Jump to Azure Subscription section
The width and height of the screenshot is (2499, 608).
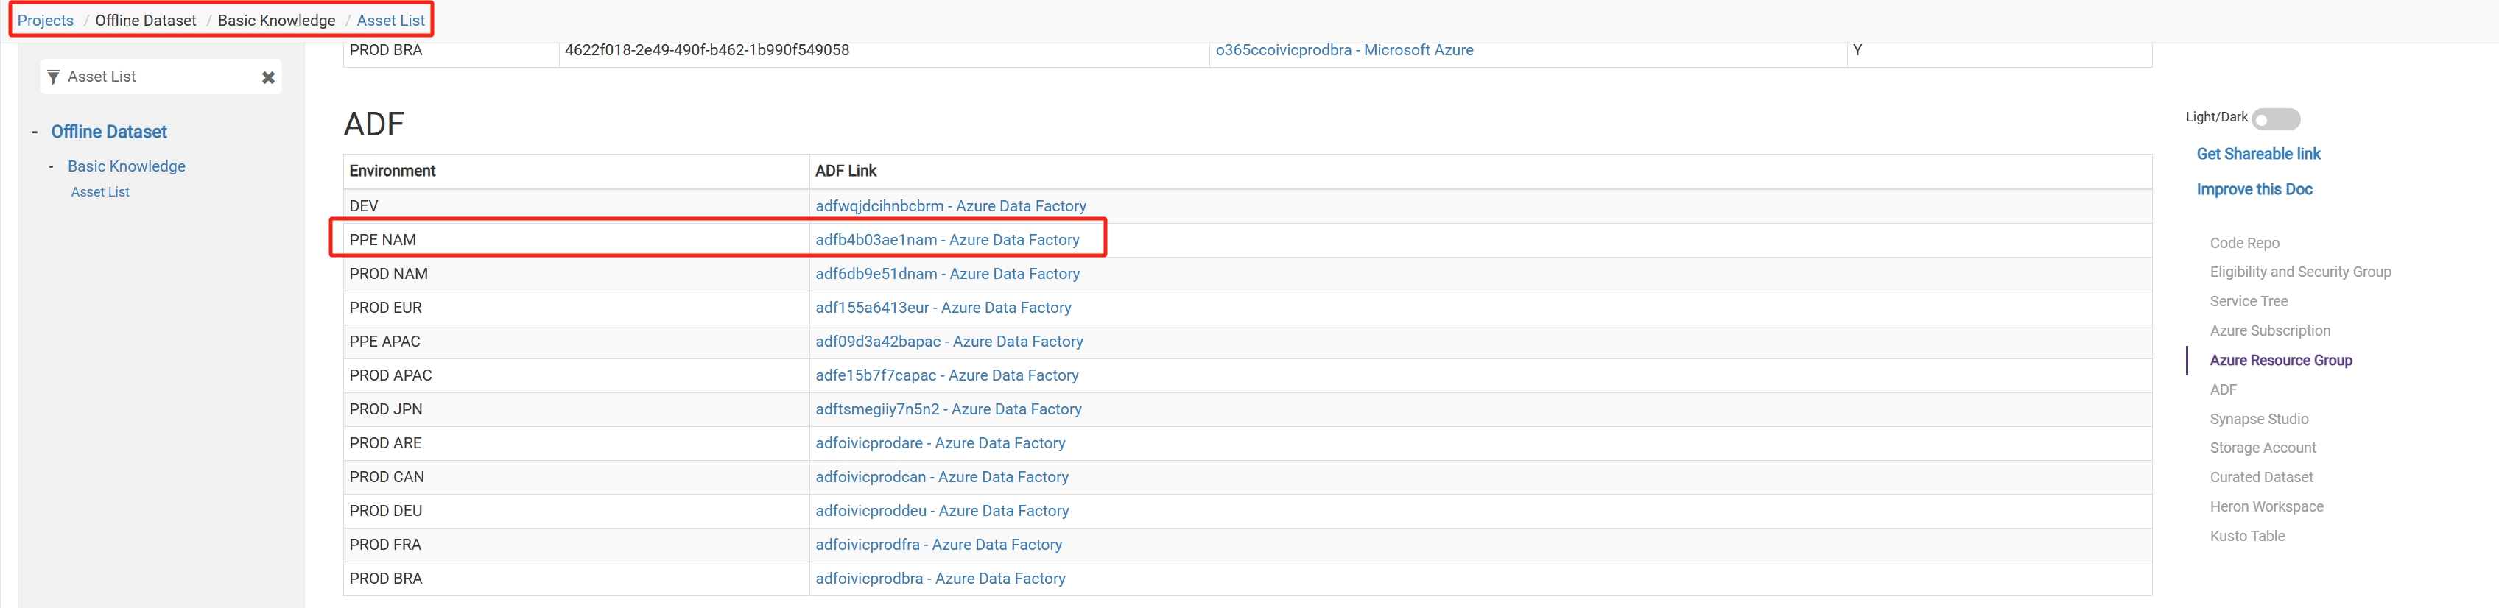(x=2270, y=330)
